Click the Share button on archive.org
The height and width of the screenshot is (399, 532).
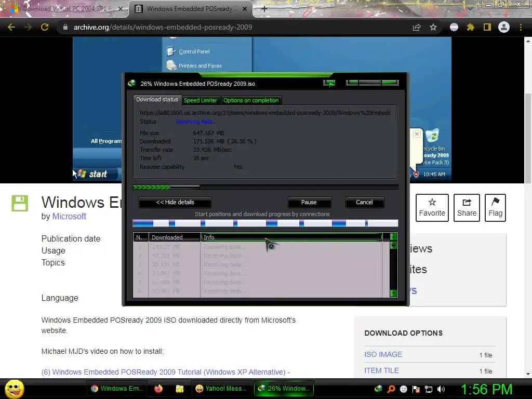(467, 208)
